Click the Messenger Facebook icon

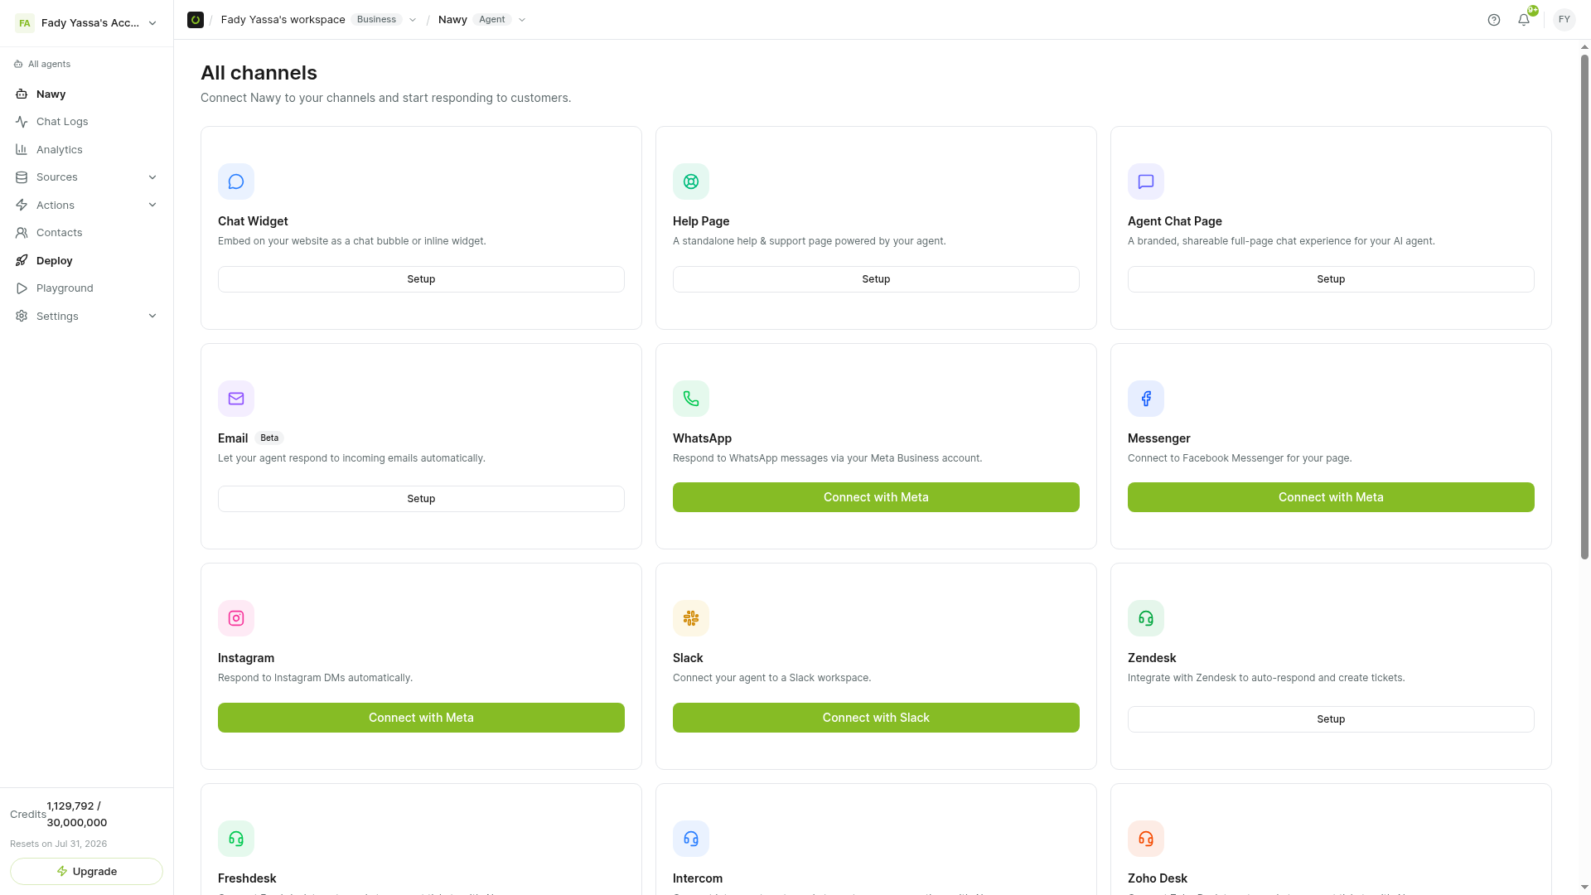coord(1146,399)
